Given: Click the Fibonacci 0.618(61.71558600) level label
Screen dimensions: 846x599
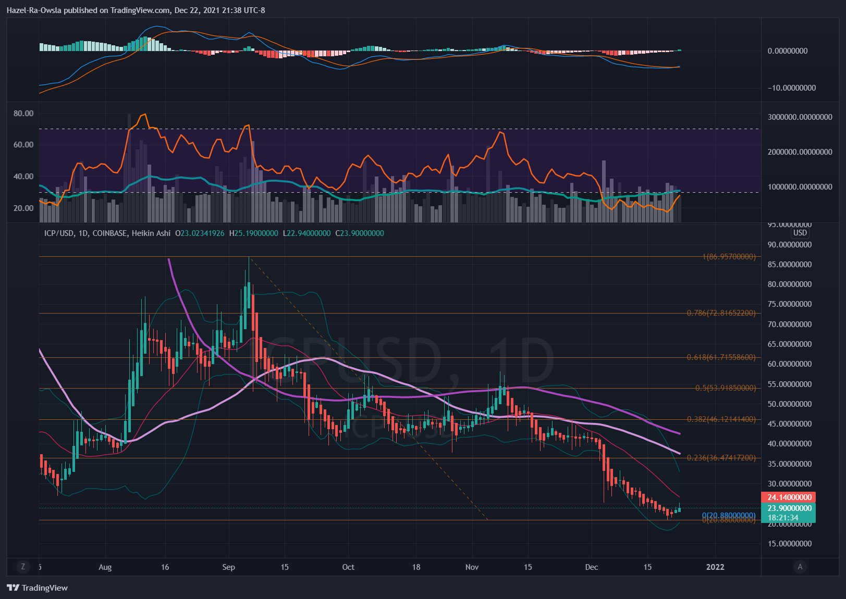Looking at the screenshot, I should [x=721, y=357].
